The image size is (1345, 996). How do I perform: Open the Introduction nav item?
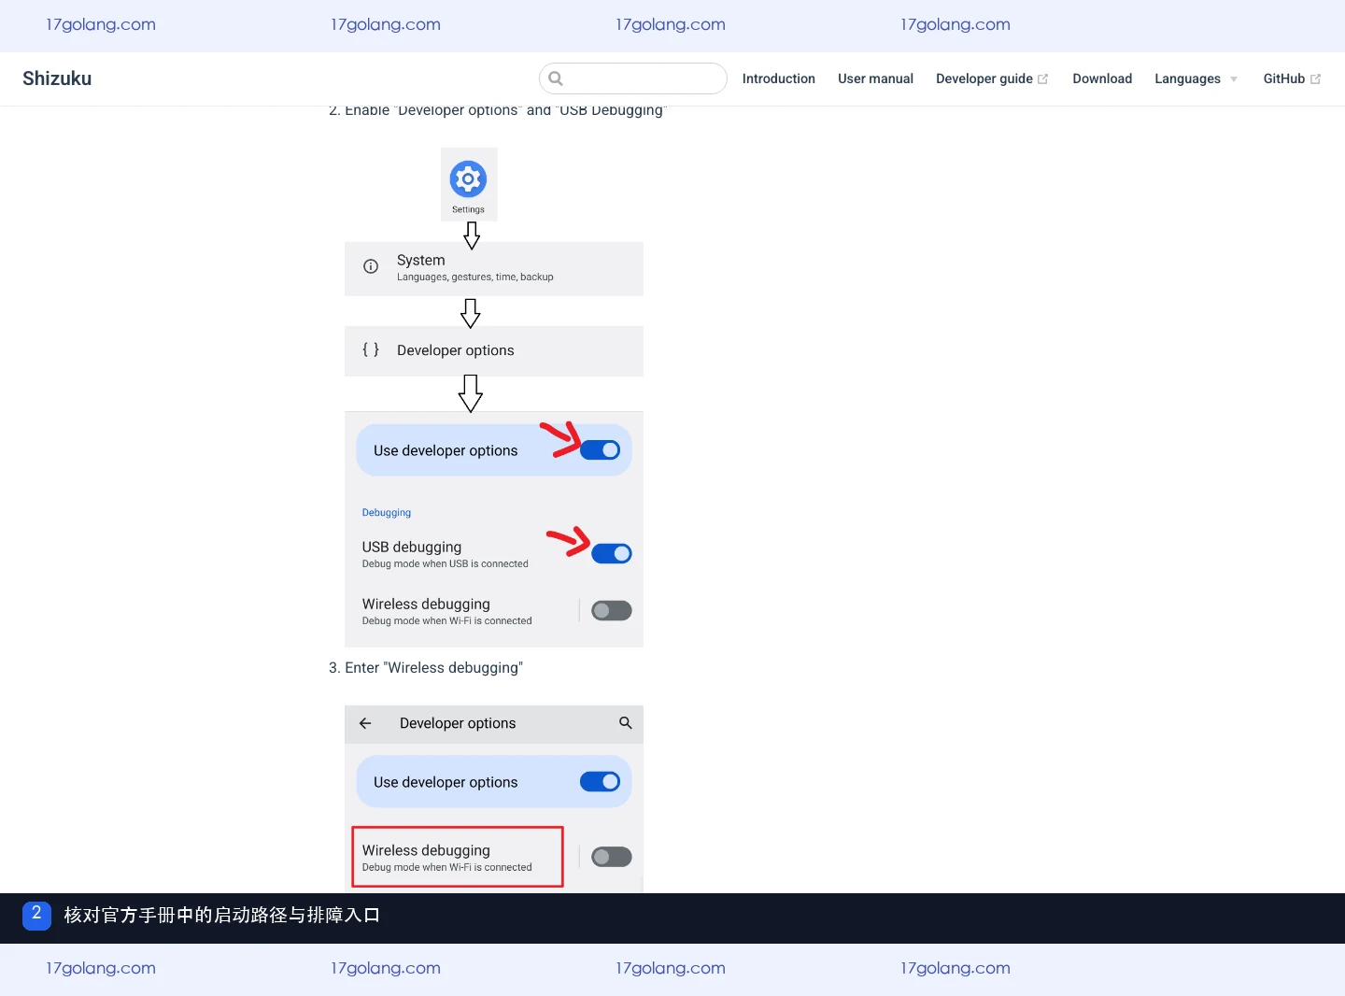pos(779,78)
